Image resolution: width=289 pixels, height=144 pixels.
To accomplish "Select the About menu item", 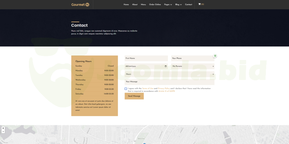I will (135, 4).
